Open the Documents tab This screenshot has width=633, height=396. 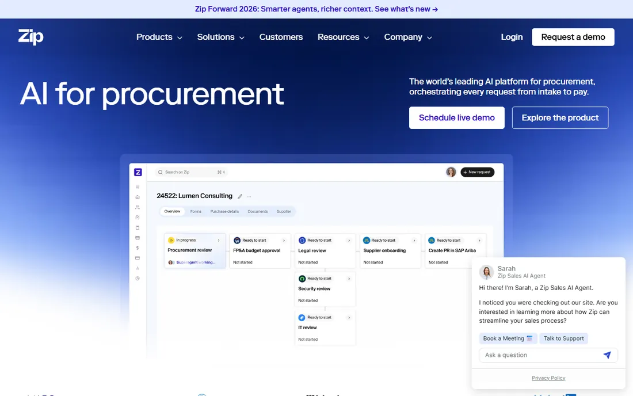(258, 211)
